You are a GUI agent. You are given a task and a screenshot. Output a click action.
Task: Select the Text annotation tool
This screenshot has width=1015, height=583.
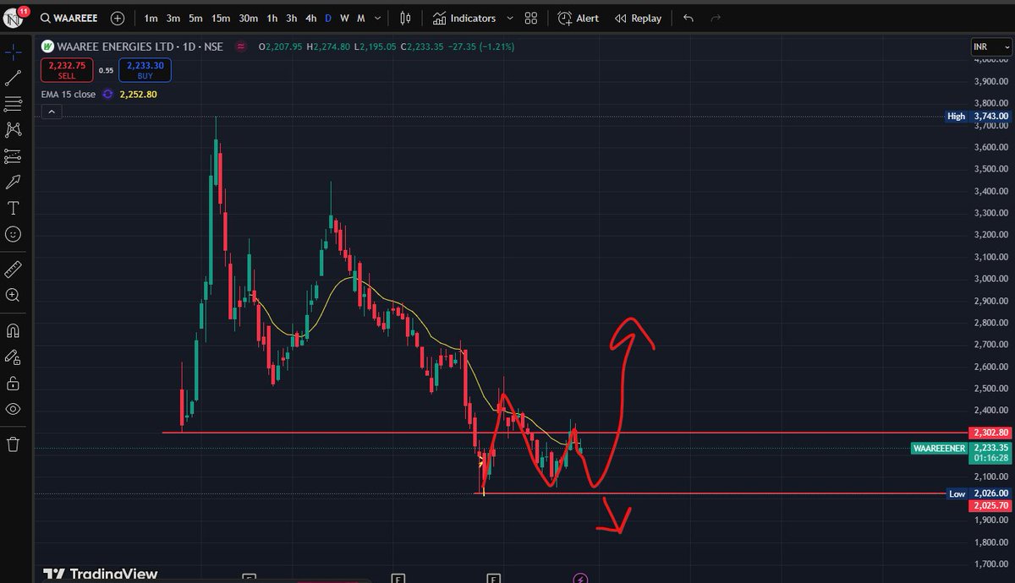13,208
